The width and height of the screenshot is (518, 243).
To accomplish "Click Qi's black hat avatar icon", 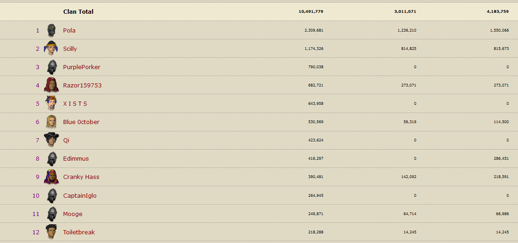I will pyautogui.click(x=51, y=140).
